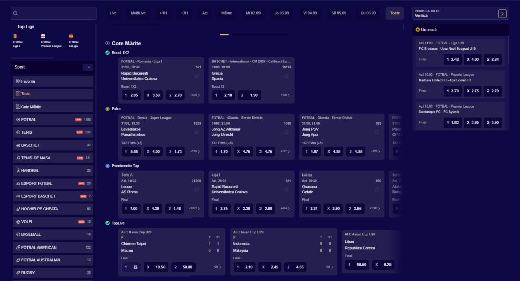This screenshot has width=520, height=281.
Task: Open the ESPORT BASCHET category
Action: click(x=53, y=196)
